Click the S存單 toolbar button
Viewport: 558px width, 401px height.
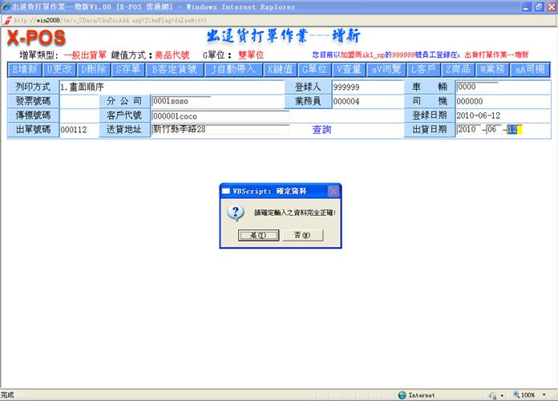click(130, 69)
